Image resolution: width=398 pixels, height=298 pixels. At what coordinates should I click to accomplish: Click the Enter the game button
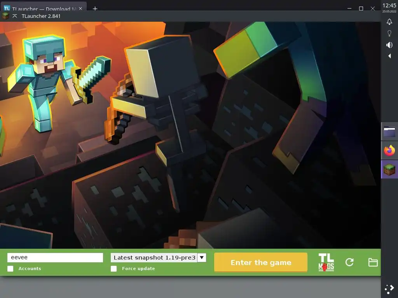(x=261, y=262)
